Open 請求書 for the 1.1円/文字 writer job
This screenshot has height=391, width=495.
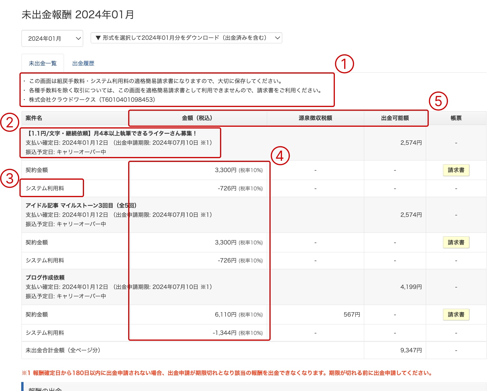click(456, 170)
